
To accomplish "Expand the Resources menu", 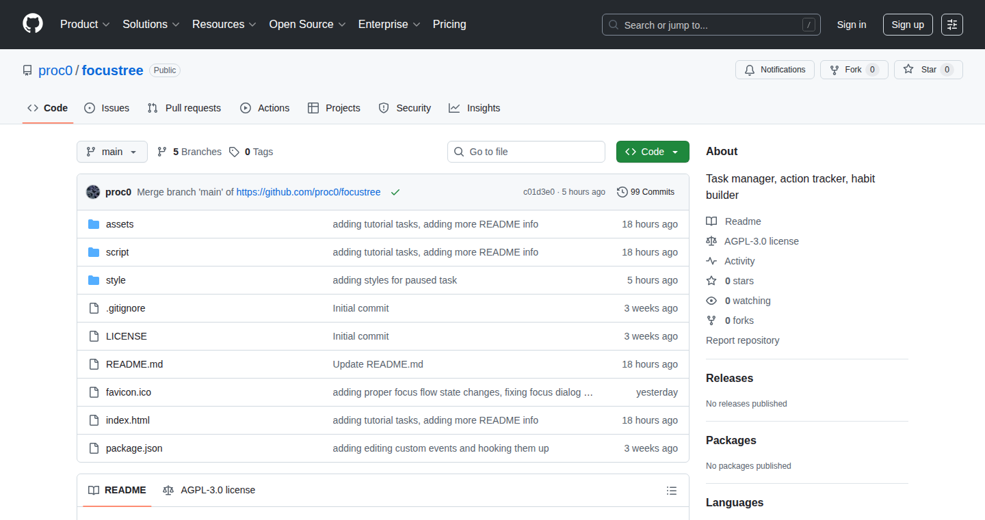I will [224, 25].
